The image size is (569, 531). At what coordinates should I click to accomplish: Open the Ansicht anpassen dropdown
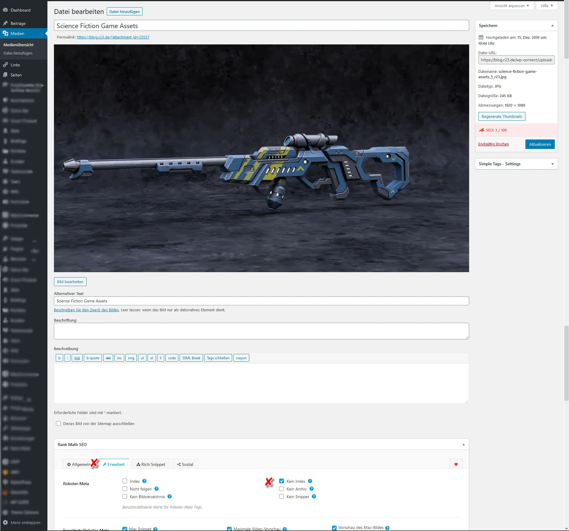(512, 6)
